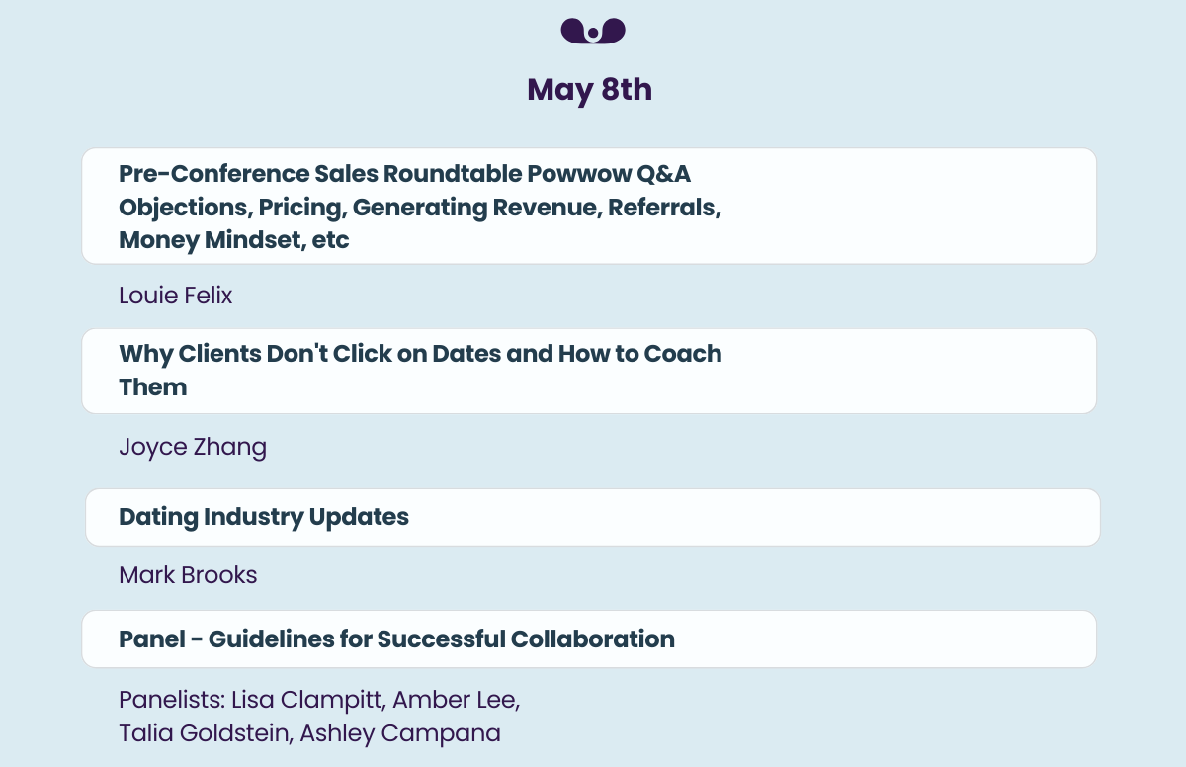1186x767 pixels.
Task: Click the May 8th date heading
Action: 590,90
